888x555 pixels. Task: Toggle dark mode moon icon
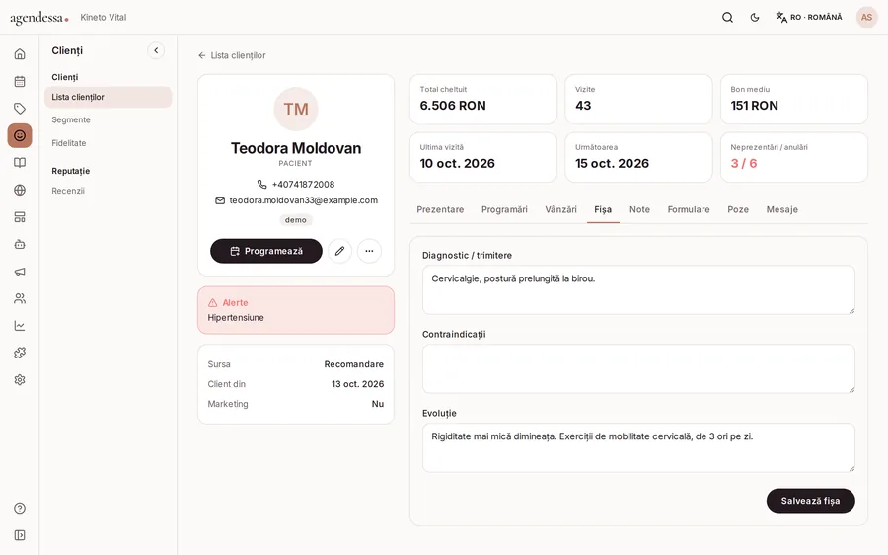(x=755, y=18)
